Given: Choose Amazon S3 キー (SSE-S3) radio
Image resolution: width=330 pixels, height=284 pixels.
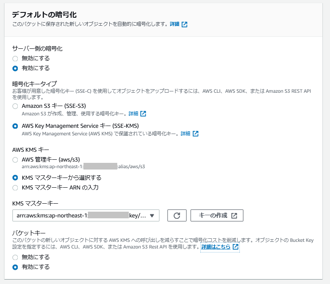Looking at the screenshot, I should 15,106.
